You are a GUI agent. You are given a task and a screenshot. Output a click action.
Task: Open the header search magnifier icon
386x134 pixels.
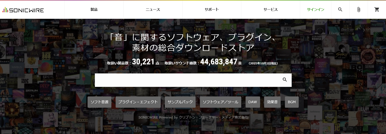pos(340,10)
